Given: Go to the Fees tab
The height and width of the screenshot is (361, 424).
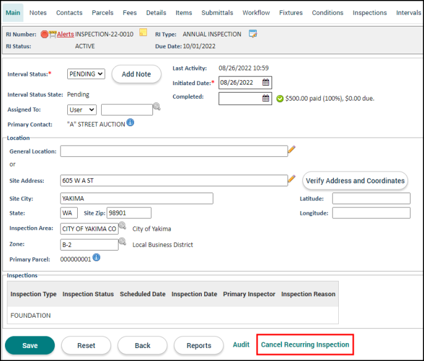Looking at the screenshot, I should (x=130, y=13).
